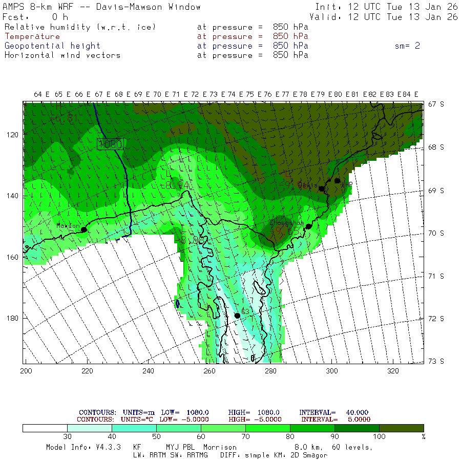The width and height of the screenshot is (461, 461).
Task: Click the red 'CONTOURS: UNITS=°C' legend text
Action: [115, 420]
